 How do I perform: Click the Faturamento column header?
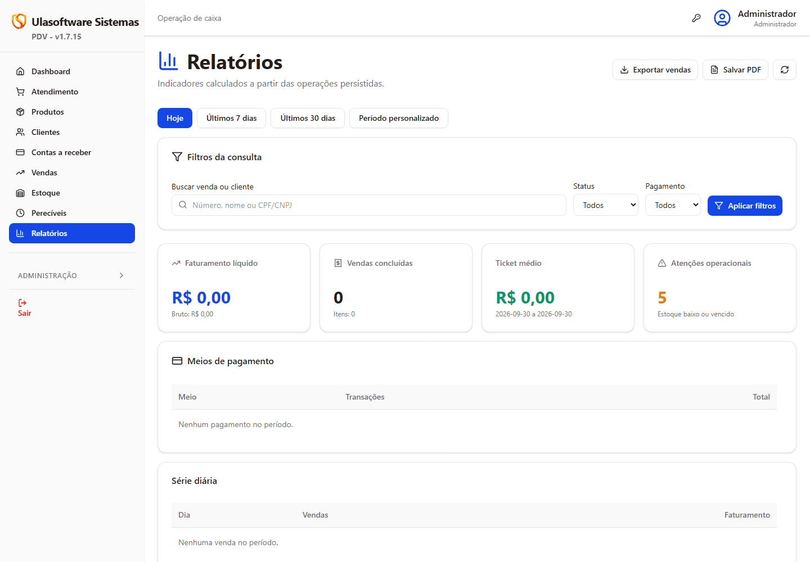(x=747, y=515)
